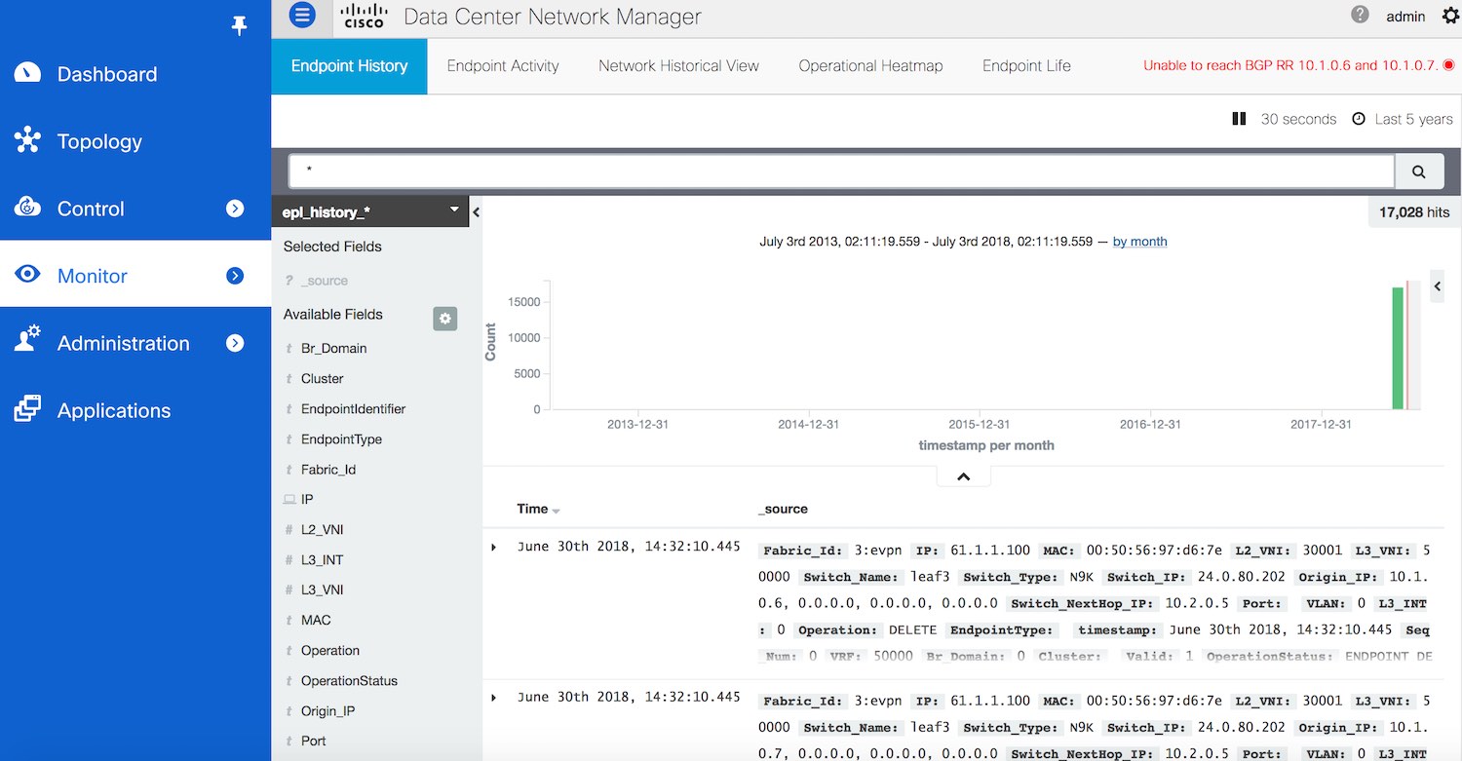1462x761 pixels.
Task: Open the Endpoint Life tab
Action: click(x=1026, y=66)
